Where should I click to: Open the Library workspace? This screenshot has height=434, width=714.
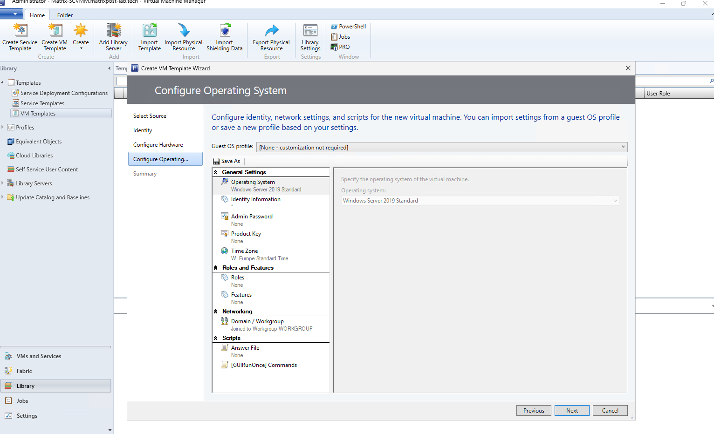[55, 386]
